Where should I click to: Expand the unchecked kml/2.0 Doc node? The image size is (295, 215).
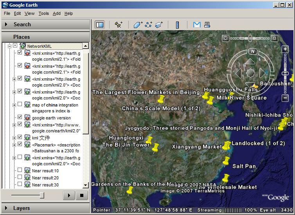(14, 158)
